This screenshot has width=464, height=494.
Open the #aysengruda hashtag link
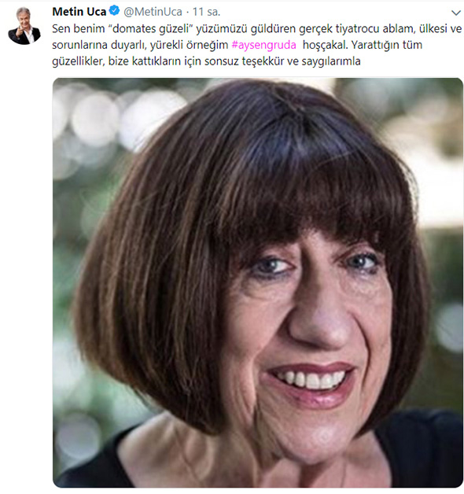click(x=263, y=45)
